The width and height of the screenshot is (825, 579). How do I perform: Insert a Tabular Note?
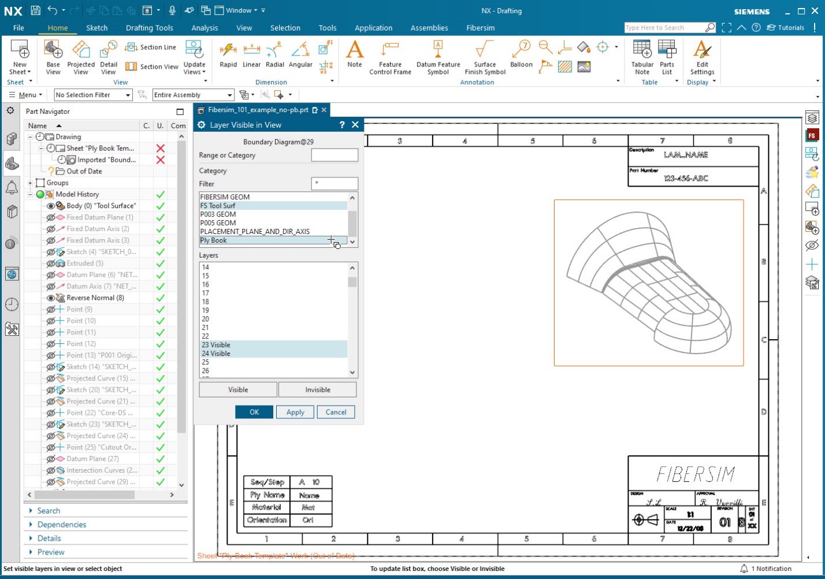[x=642, y=56]
